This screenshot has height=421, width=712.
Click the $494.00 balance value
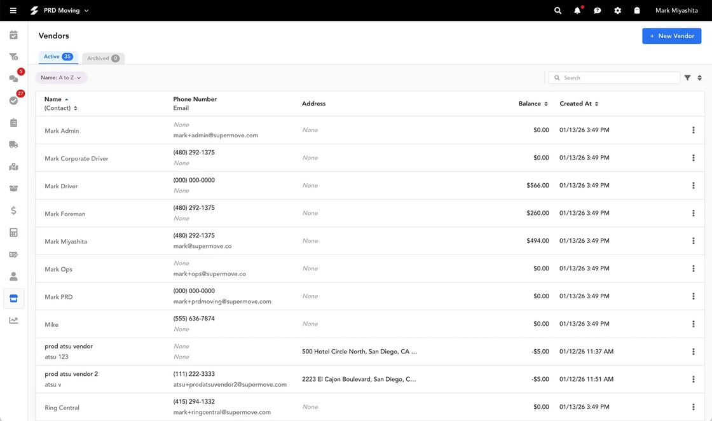tap(538, 240)
